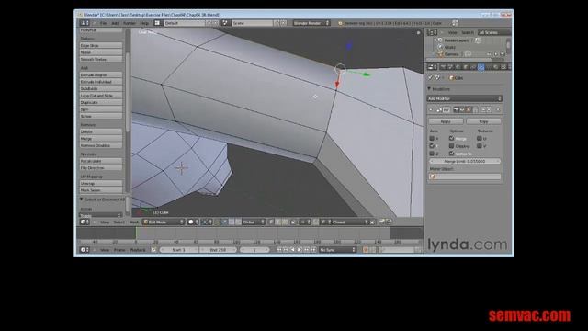Screen dimensions: 588x331
Task: Click the Start frame field
Action: 178,250
